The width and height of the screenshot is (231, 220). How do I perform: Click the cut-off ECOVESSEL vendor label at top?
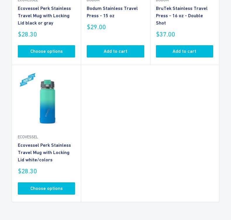[28, 1]
